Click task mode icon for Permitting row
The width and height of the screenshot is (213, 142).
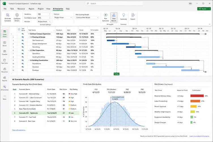23,47
